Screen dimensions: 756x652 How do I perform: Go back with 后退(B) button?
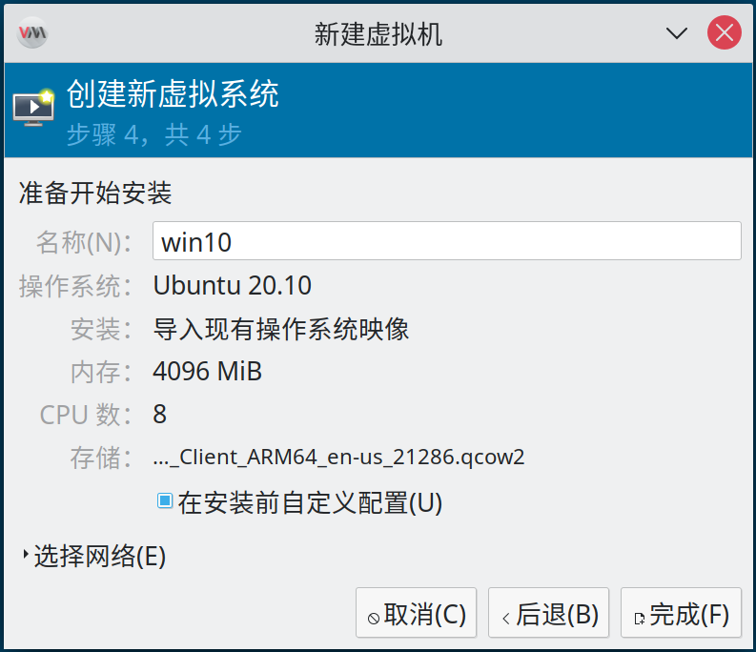click(549, 613)
